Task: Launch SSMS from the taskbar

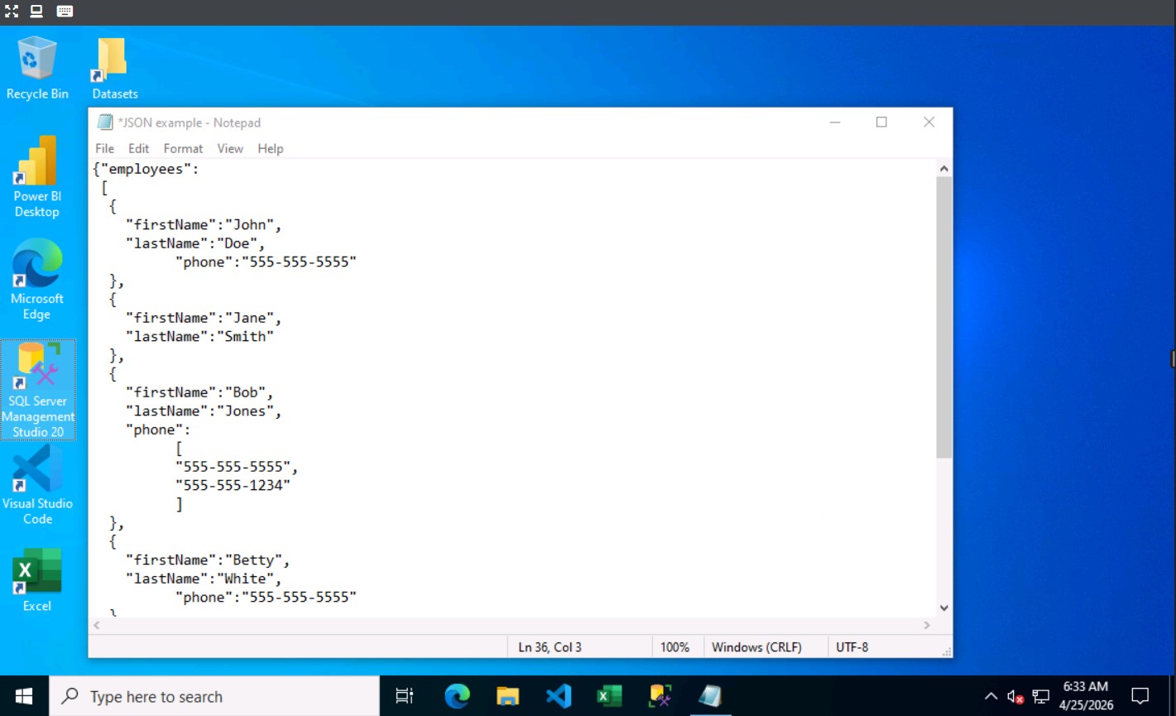Action: pyautogui.click(x=660, y=695)
